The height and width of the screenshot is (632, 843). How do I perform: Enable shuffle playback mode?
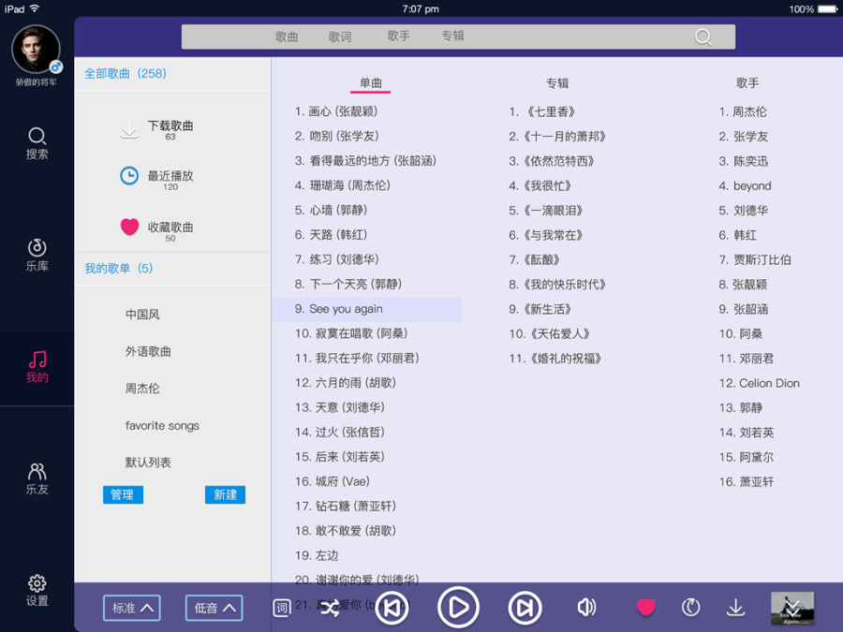pyautogui.click(x=330, y=607)
